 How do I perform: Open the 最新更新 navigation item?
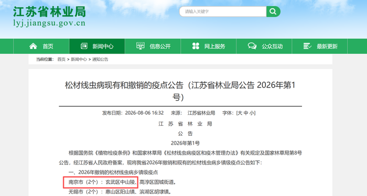coord(320,46)
